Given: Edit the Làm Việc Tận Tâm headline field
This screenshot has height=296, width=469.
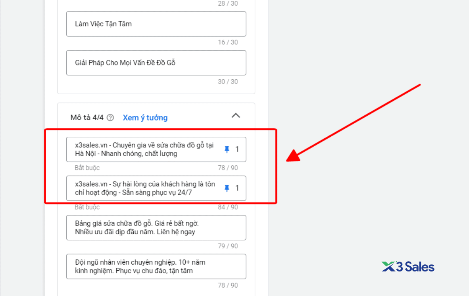Looking at the screenshot, I should tap(156, 24).
